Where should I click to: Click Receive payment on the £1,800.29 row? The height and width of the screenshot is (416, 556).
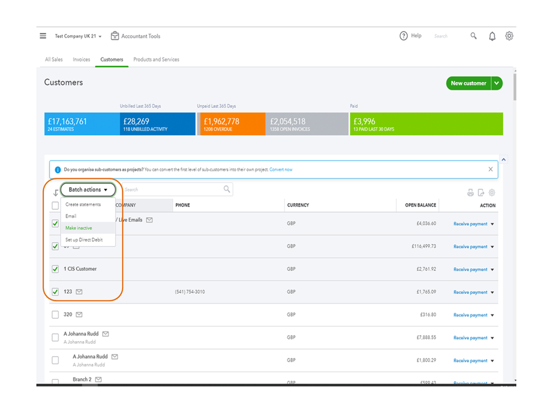(470, 360)
